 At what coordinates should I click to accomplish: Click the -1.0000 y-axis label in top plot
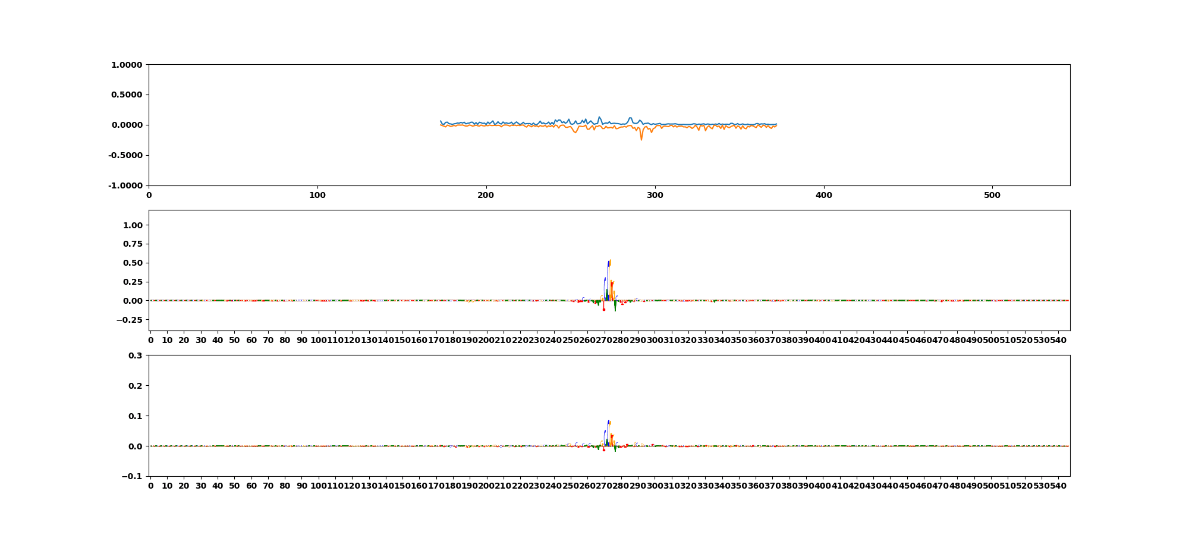tap(125, 186)
